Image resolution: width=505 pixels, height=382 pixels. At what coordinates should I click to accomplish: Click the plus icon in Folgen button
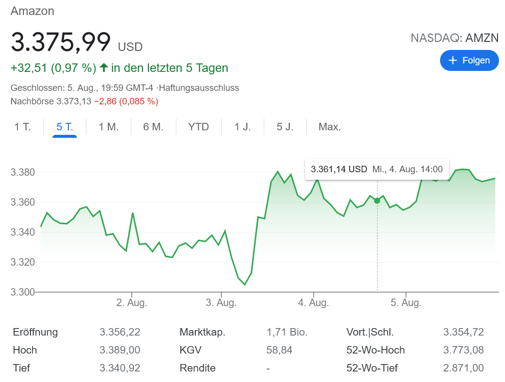tap(453, 60)
